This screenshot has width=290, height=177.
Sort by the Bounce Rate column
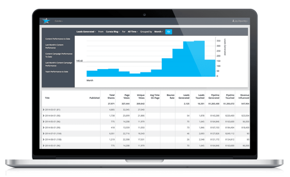click(170, 97)
